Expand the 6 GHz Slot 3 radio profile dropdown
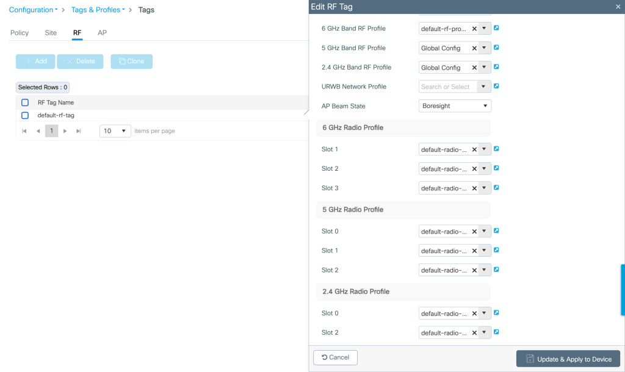Image resolution: width=625 pixels, height=372 pixels. pyautogui.click(x=485, y=188)
